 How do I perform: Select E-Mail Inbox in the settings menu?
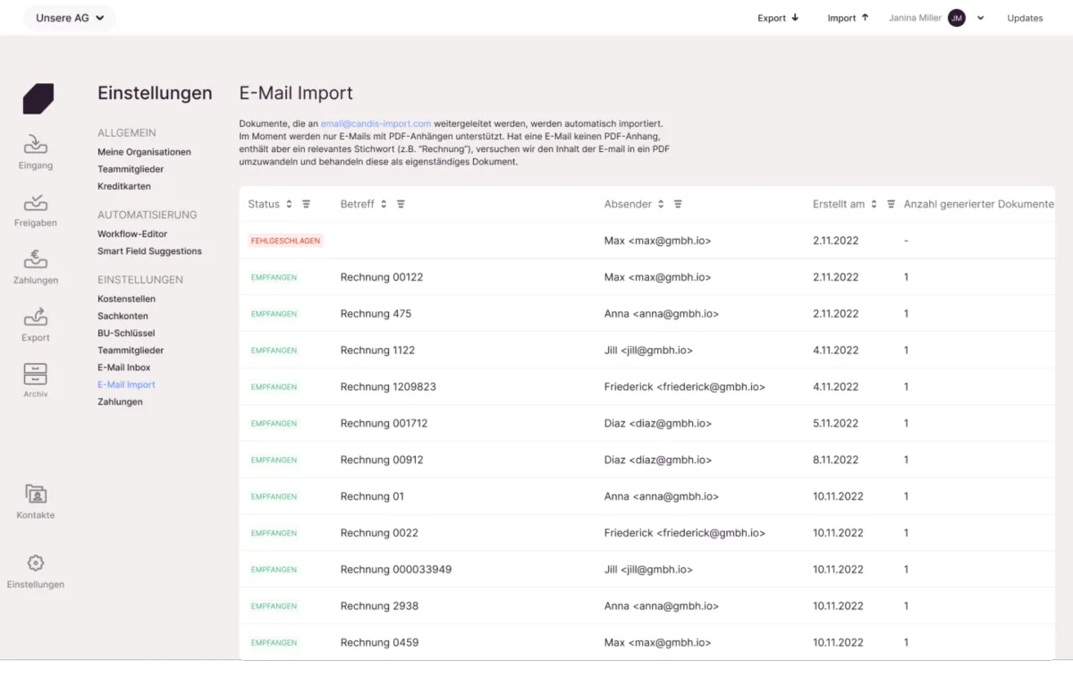click(x=124, y=368)
